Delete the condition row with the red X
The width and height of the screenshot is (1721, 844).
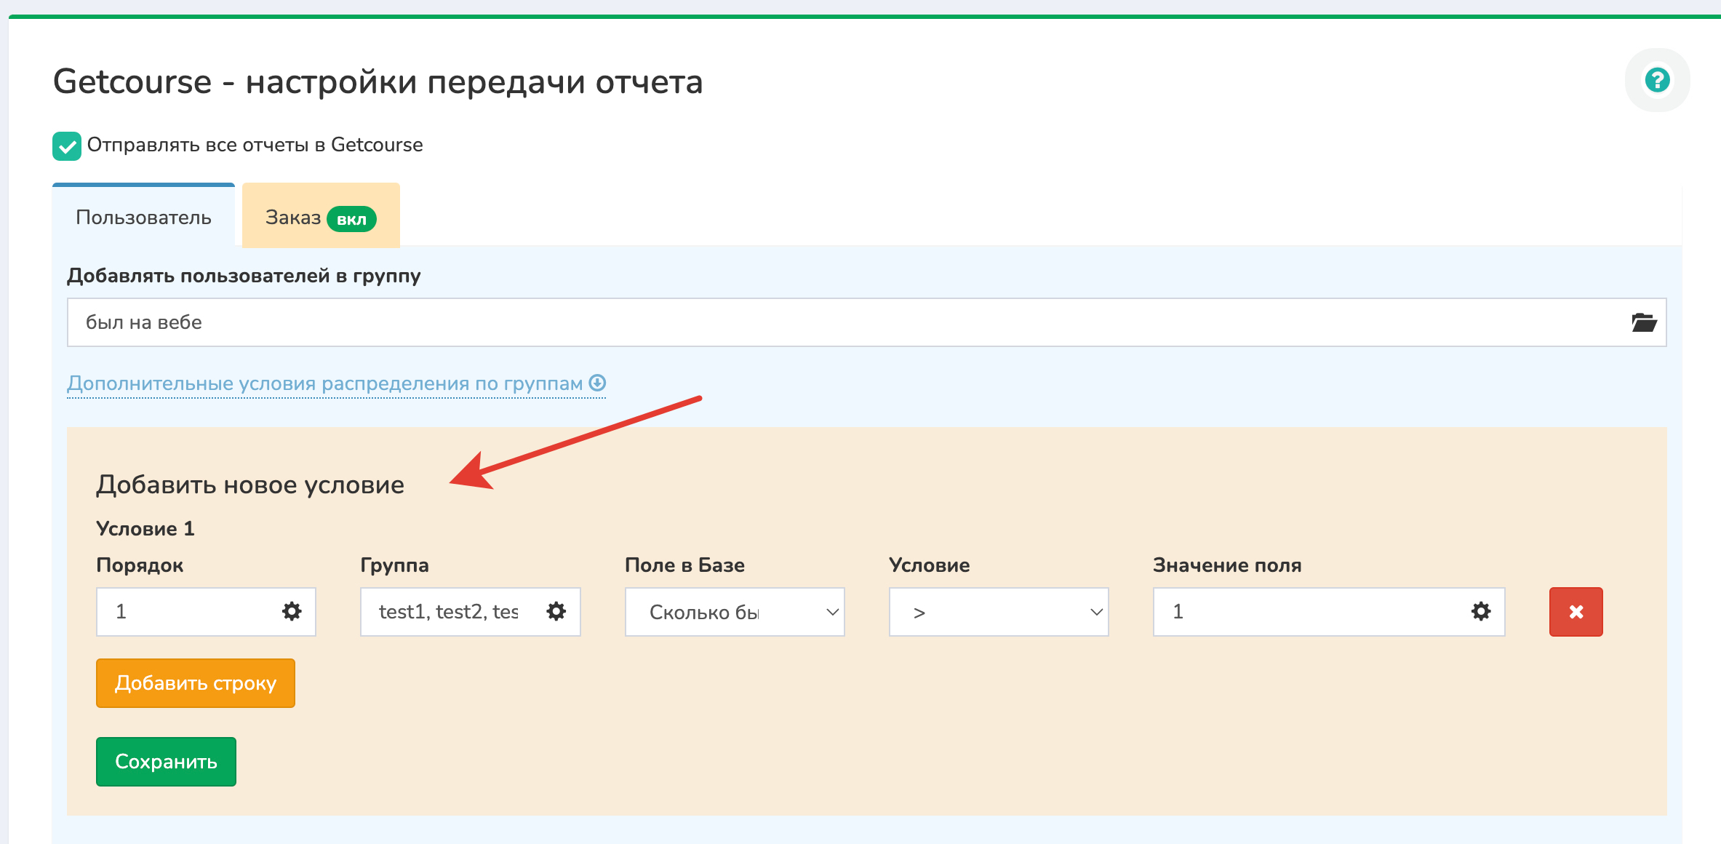[x=1576, y=612]
